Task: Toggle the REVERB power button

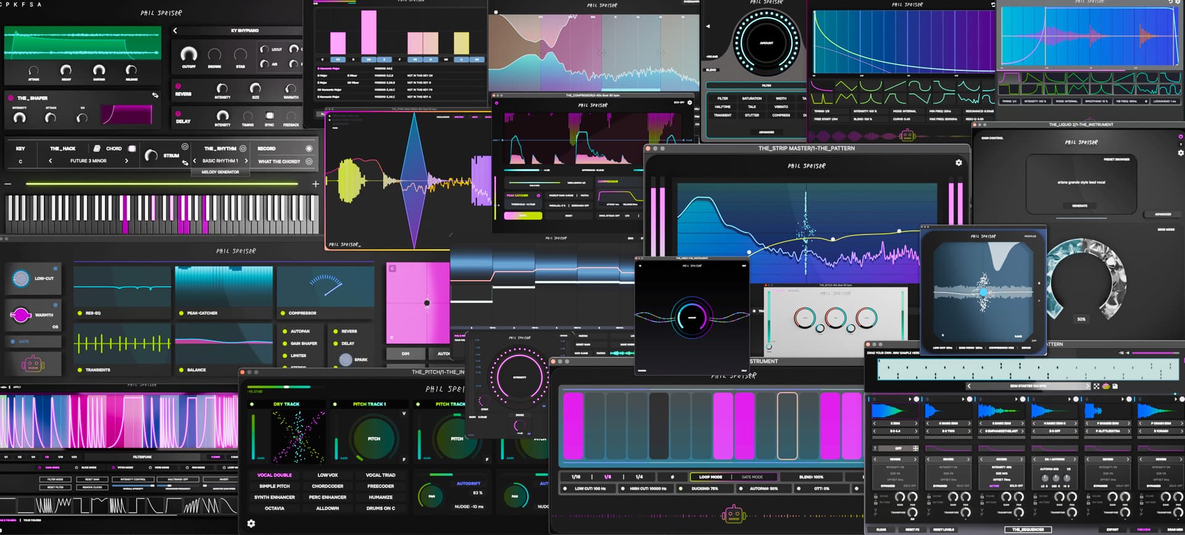Action: (x=178, y=86)
